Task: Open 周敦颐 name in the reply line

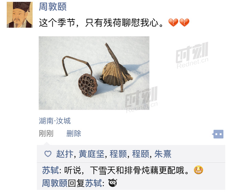Action: (x=55, y=183)
